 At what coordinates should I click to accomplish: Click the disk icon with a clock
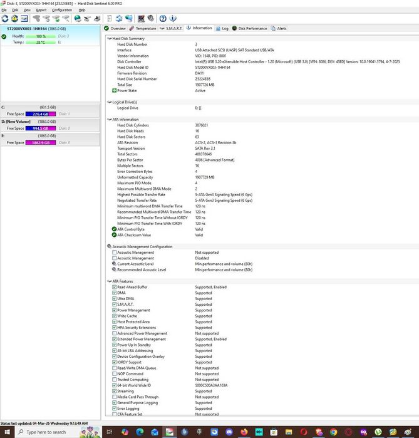pos(46,18)
